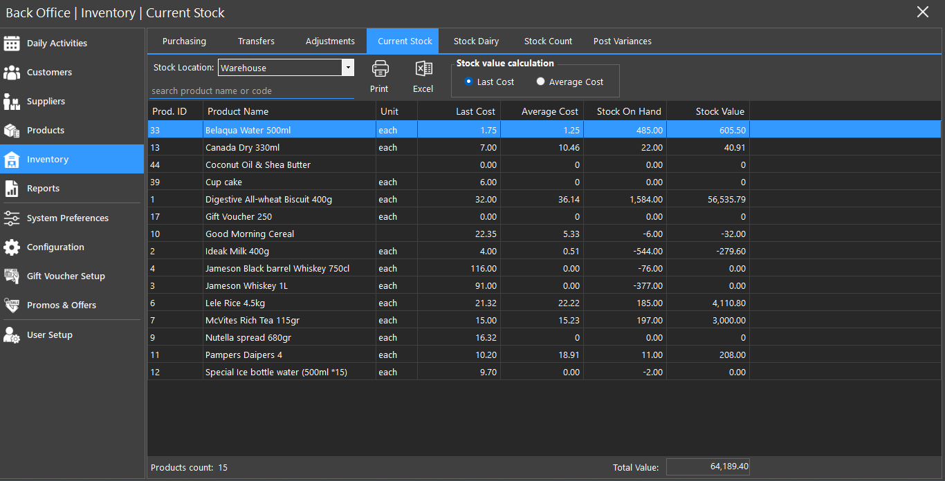Click the Products boxes icon
Image resolution: width=945 pixels, height=481 pixels.
click(x=12, y=131)
